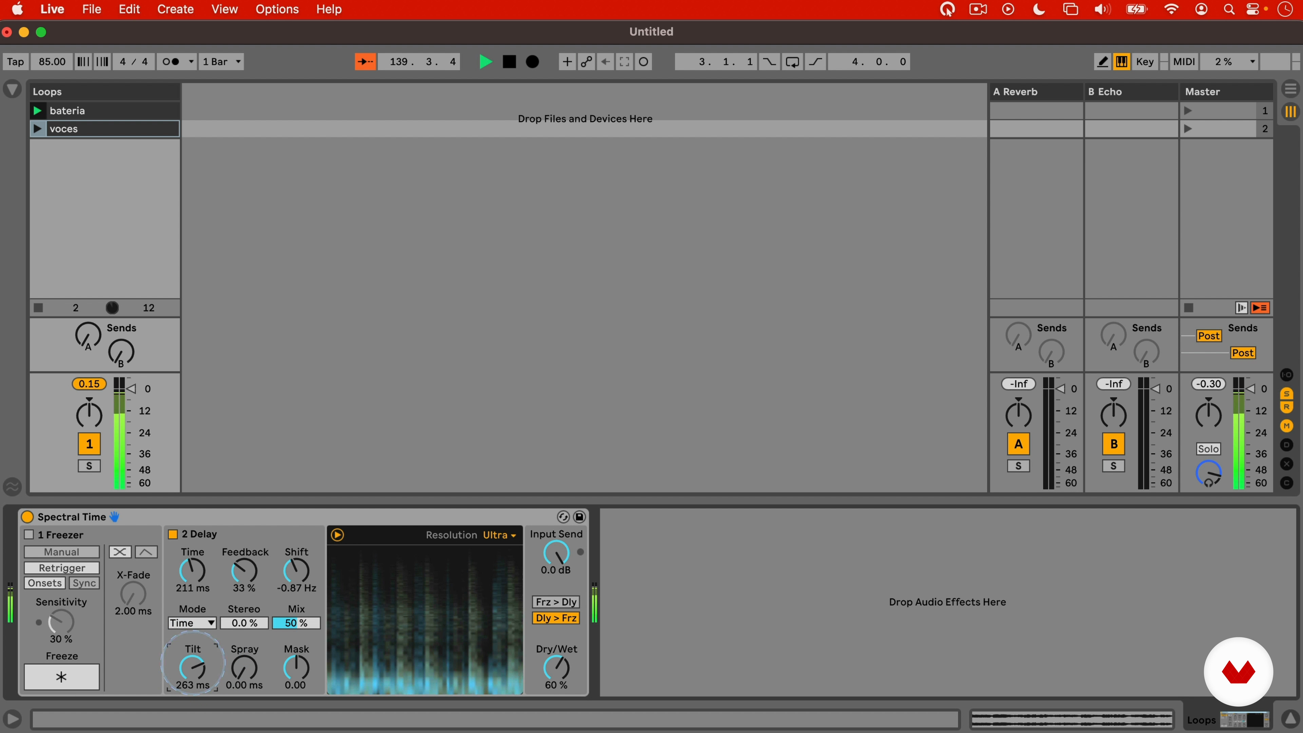Toggle the Automation Arm icon
The width and height of the screenshot is (1303, 733).
[x=586, y=62]
